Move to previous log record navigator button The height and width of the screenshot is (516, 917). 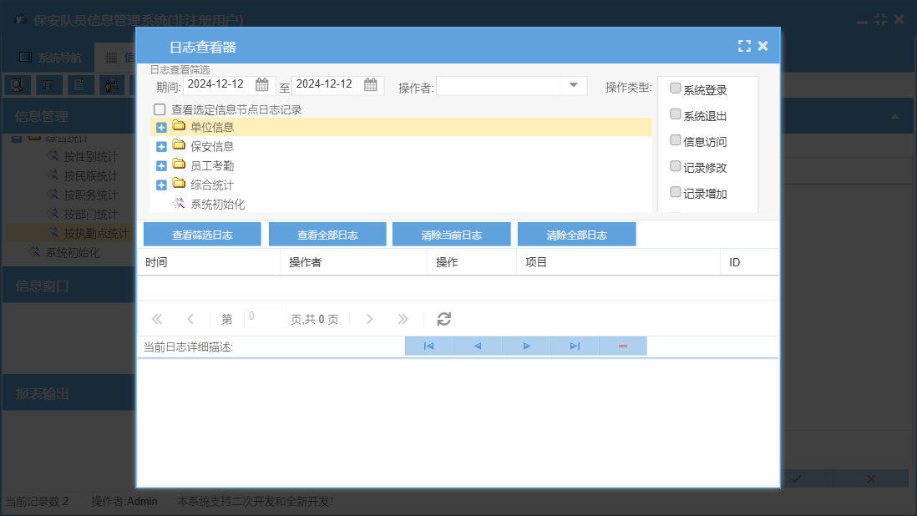point(477,346)
